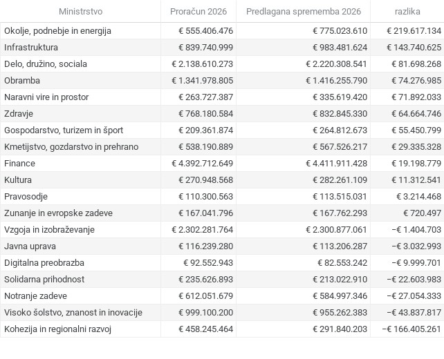Screen dimensions: 444x359
Task: Select the Delo, družino, sociala cell
Action: (46, 64)
